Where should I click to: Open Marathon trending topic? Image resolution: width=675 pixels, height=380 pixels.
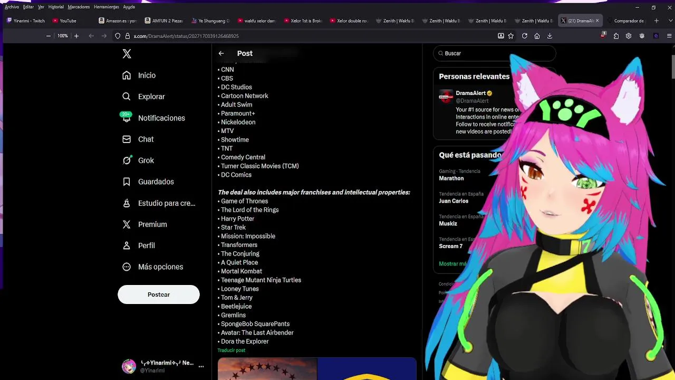451,178
